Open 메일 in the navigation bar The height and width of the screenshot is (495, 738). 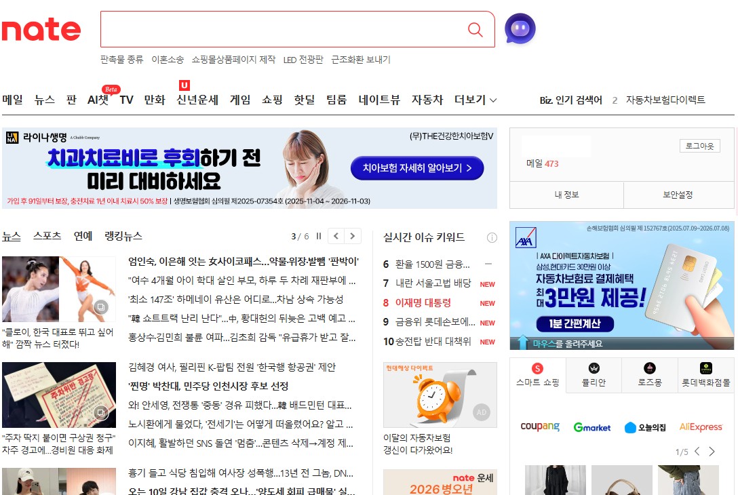click(12, 100)
